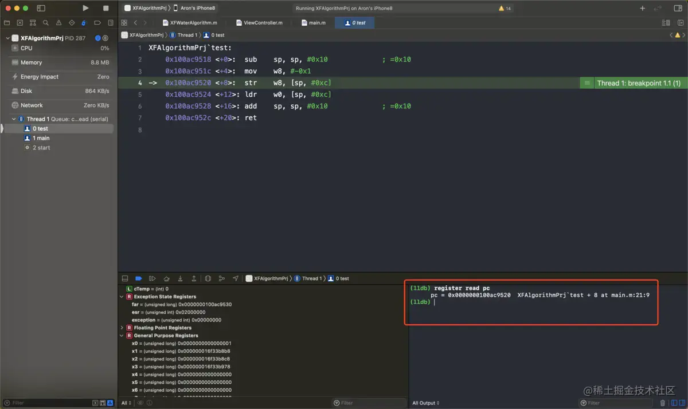Click the related items grid icon
This screenshot has height=409, width=688.
point(124,23)
